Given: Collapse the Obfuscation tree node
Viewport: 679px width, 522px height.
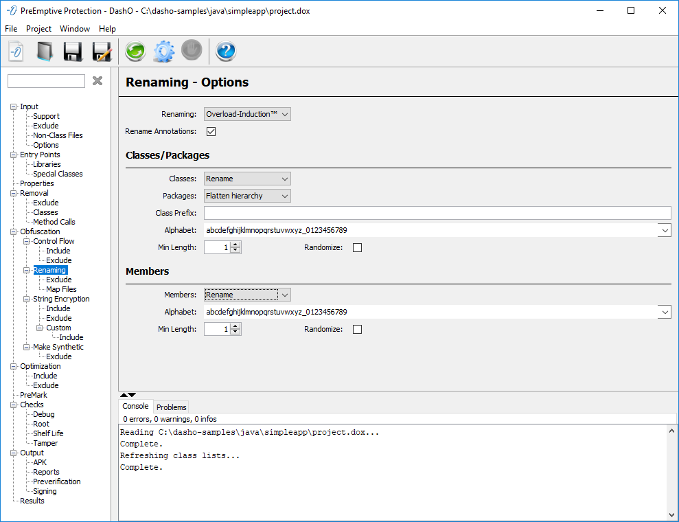Looking at the screenshot, I should (14, 231).
